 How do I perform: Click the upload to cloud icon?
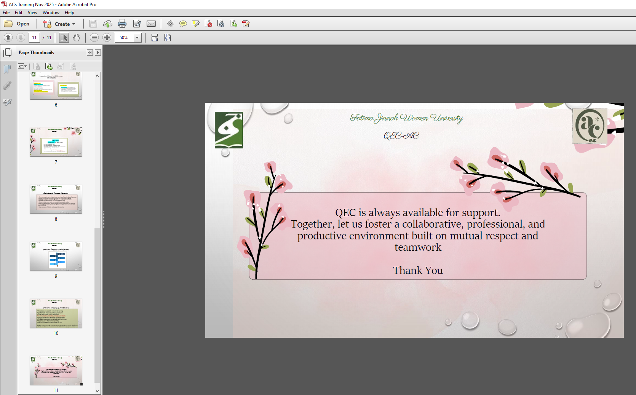108,24
